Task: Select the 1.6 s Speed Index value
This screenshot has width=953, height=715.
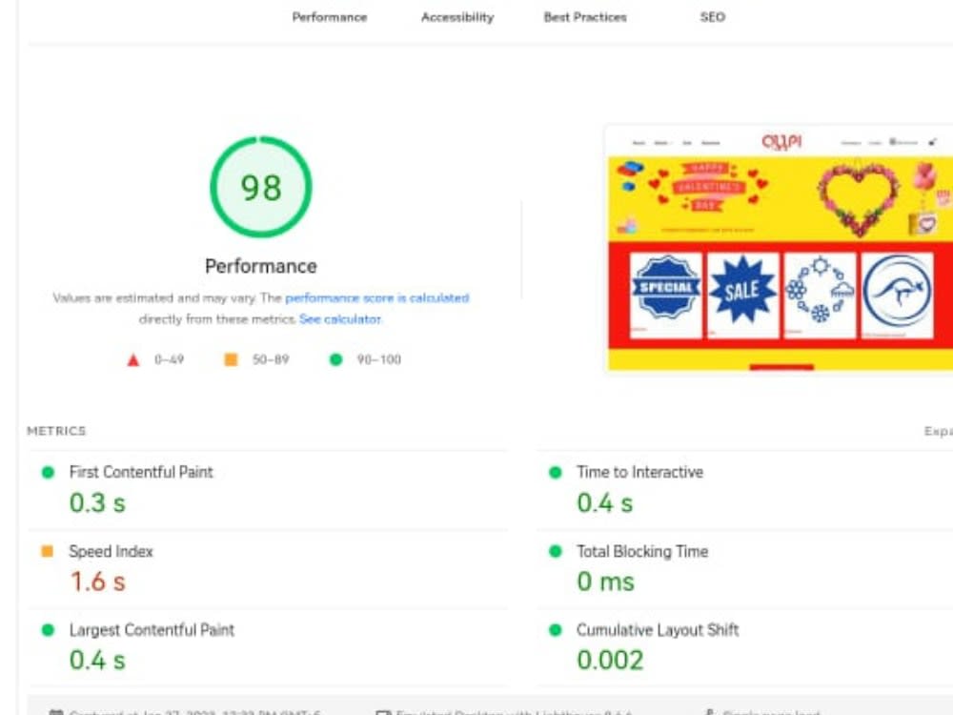Action: [97, 582]
